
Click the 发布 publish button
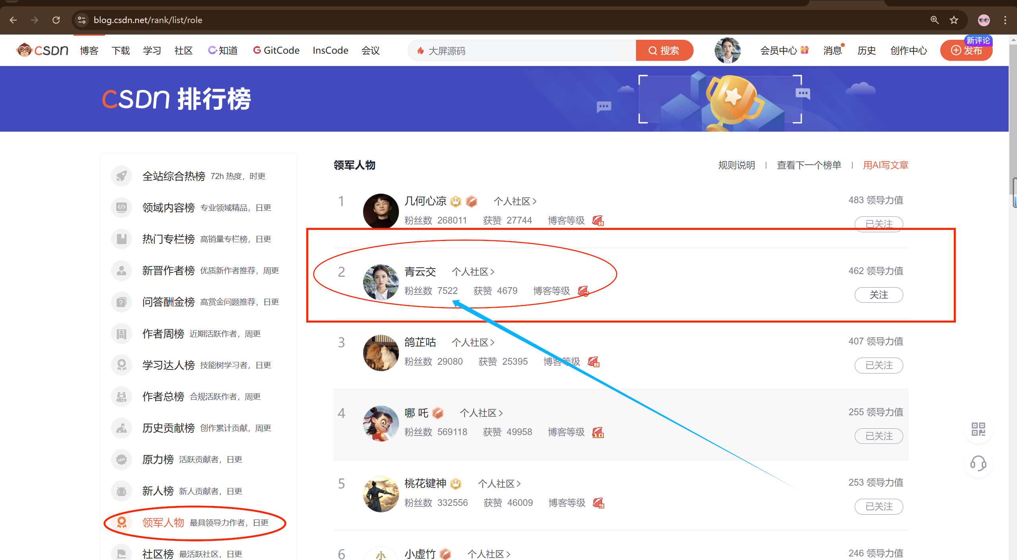coord(966,51)
